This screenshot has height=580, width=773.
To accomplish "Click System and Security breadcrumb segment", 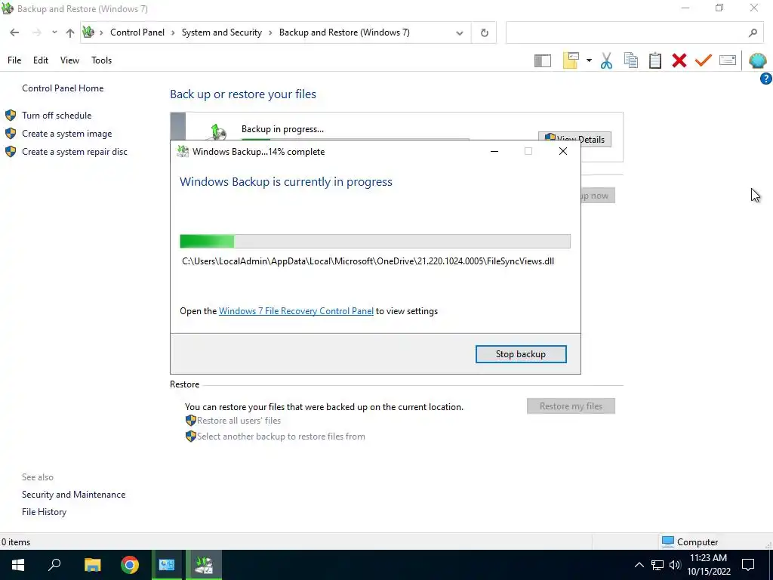I will (222, 32).
